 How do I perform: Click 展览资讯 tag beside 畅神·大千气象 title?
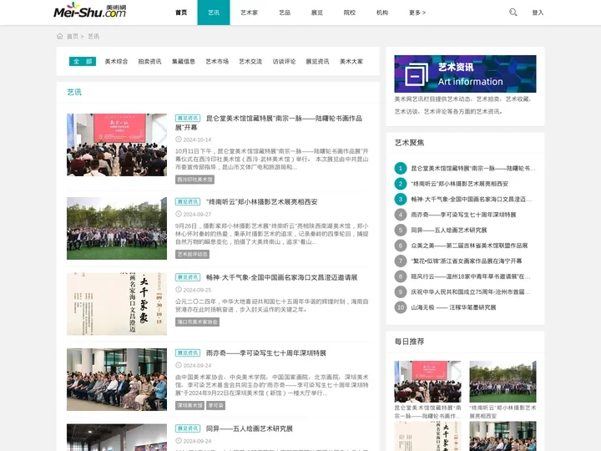(x=188, y=277)
